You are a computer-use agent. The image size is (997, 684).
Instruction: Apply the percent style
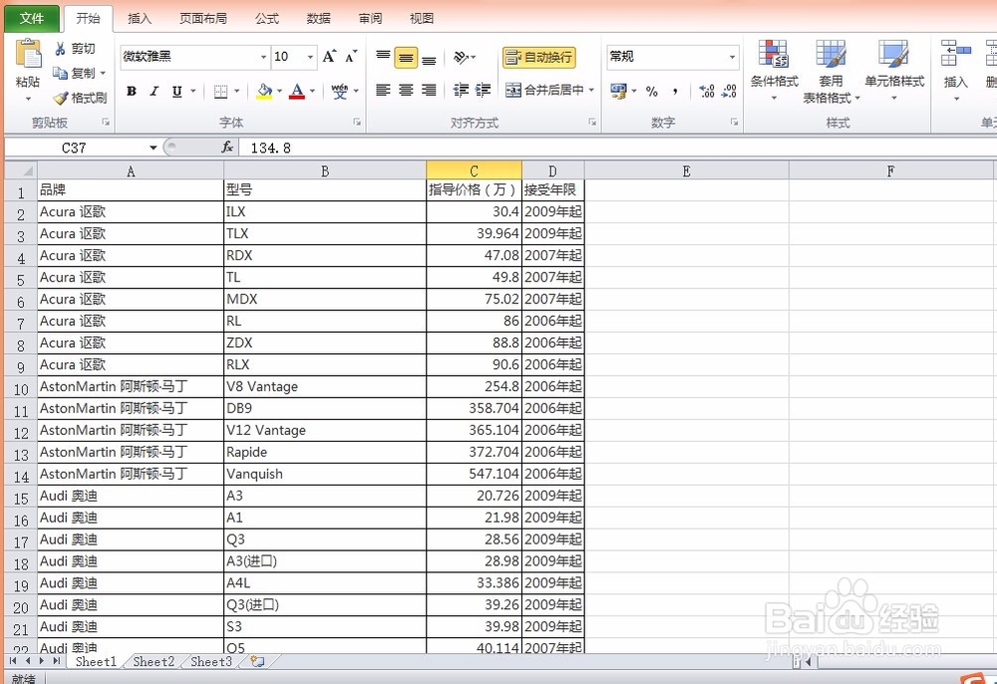tap(652, 91)
